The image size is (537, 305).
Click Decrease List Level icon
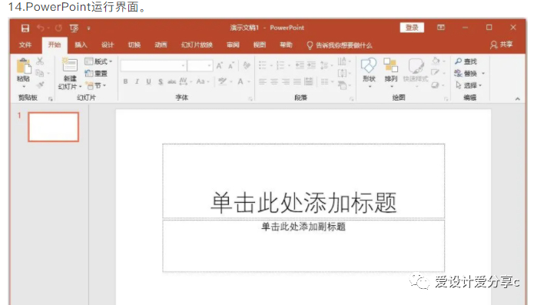point(300,65)
